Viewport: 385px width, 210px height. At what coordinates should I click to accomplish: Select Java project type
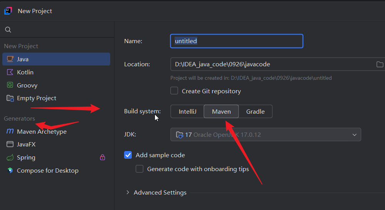pyautogui.click(x=56, y=59)
